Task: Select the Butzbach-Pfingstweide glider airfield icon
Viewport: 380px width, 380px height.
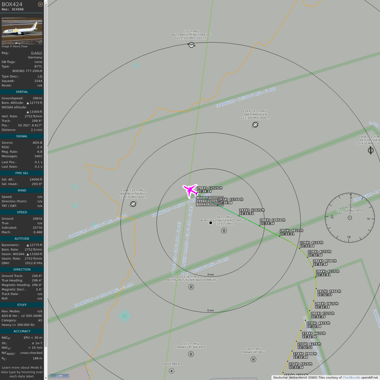Action: pyautogui.click(x=191, y=45)
